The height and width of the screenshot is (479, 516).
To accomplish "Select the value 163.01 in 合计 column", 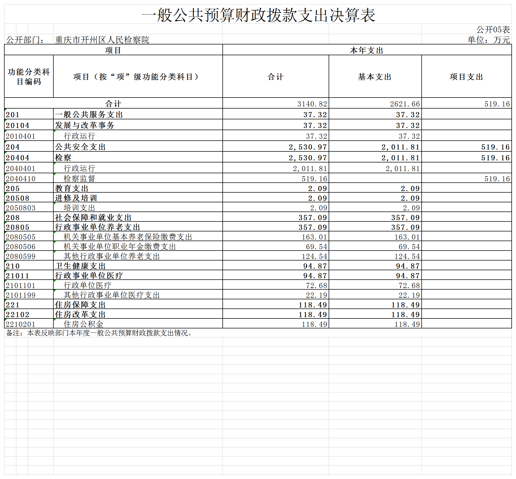I will coord(314,237).
